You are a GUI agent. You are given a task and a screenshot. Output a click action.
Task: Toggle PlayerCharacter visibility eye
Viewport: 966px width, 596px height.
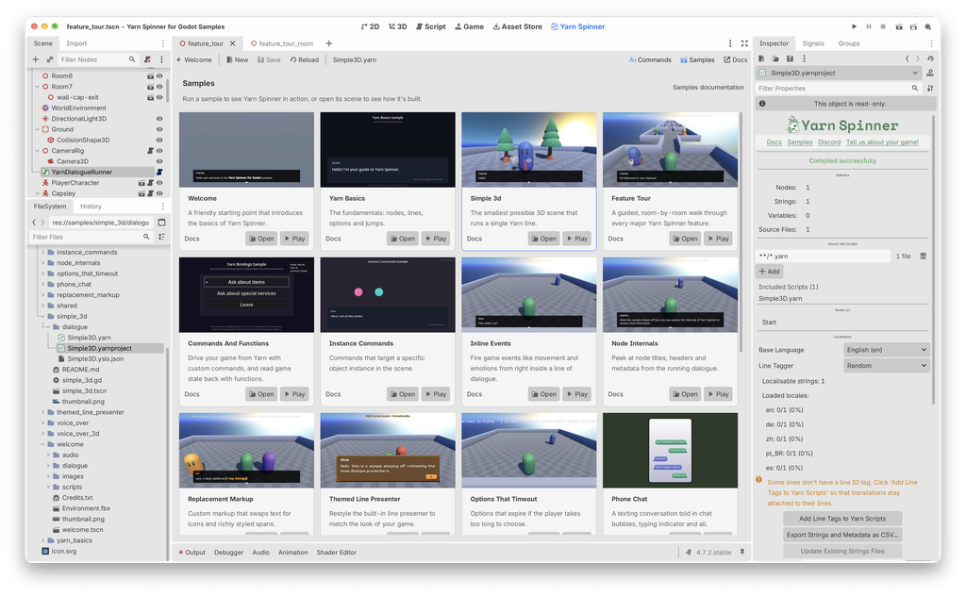(159, 183)
